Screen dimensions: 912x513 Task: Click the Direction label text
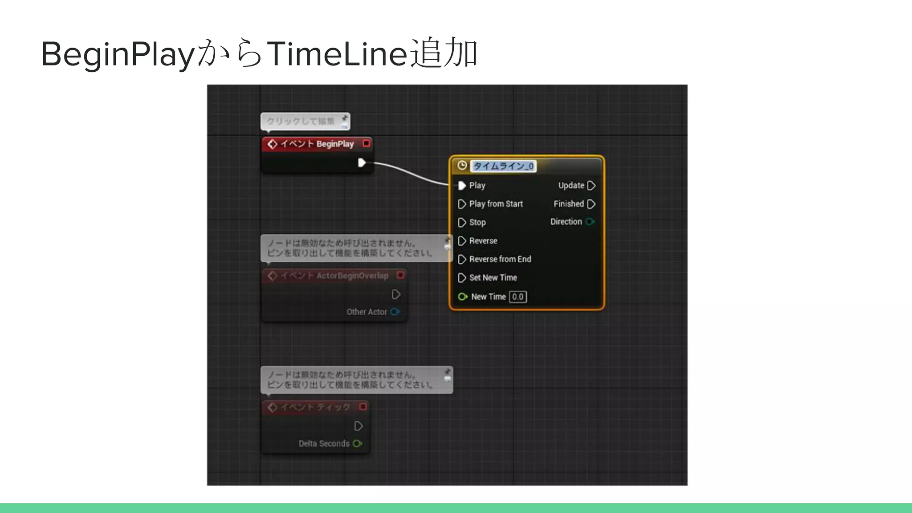pos(566,222)
